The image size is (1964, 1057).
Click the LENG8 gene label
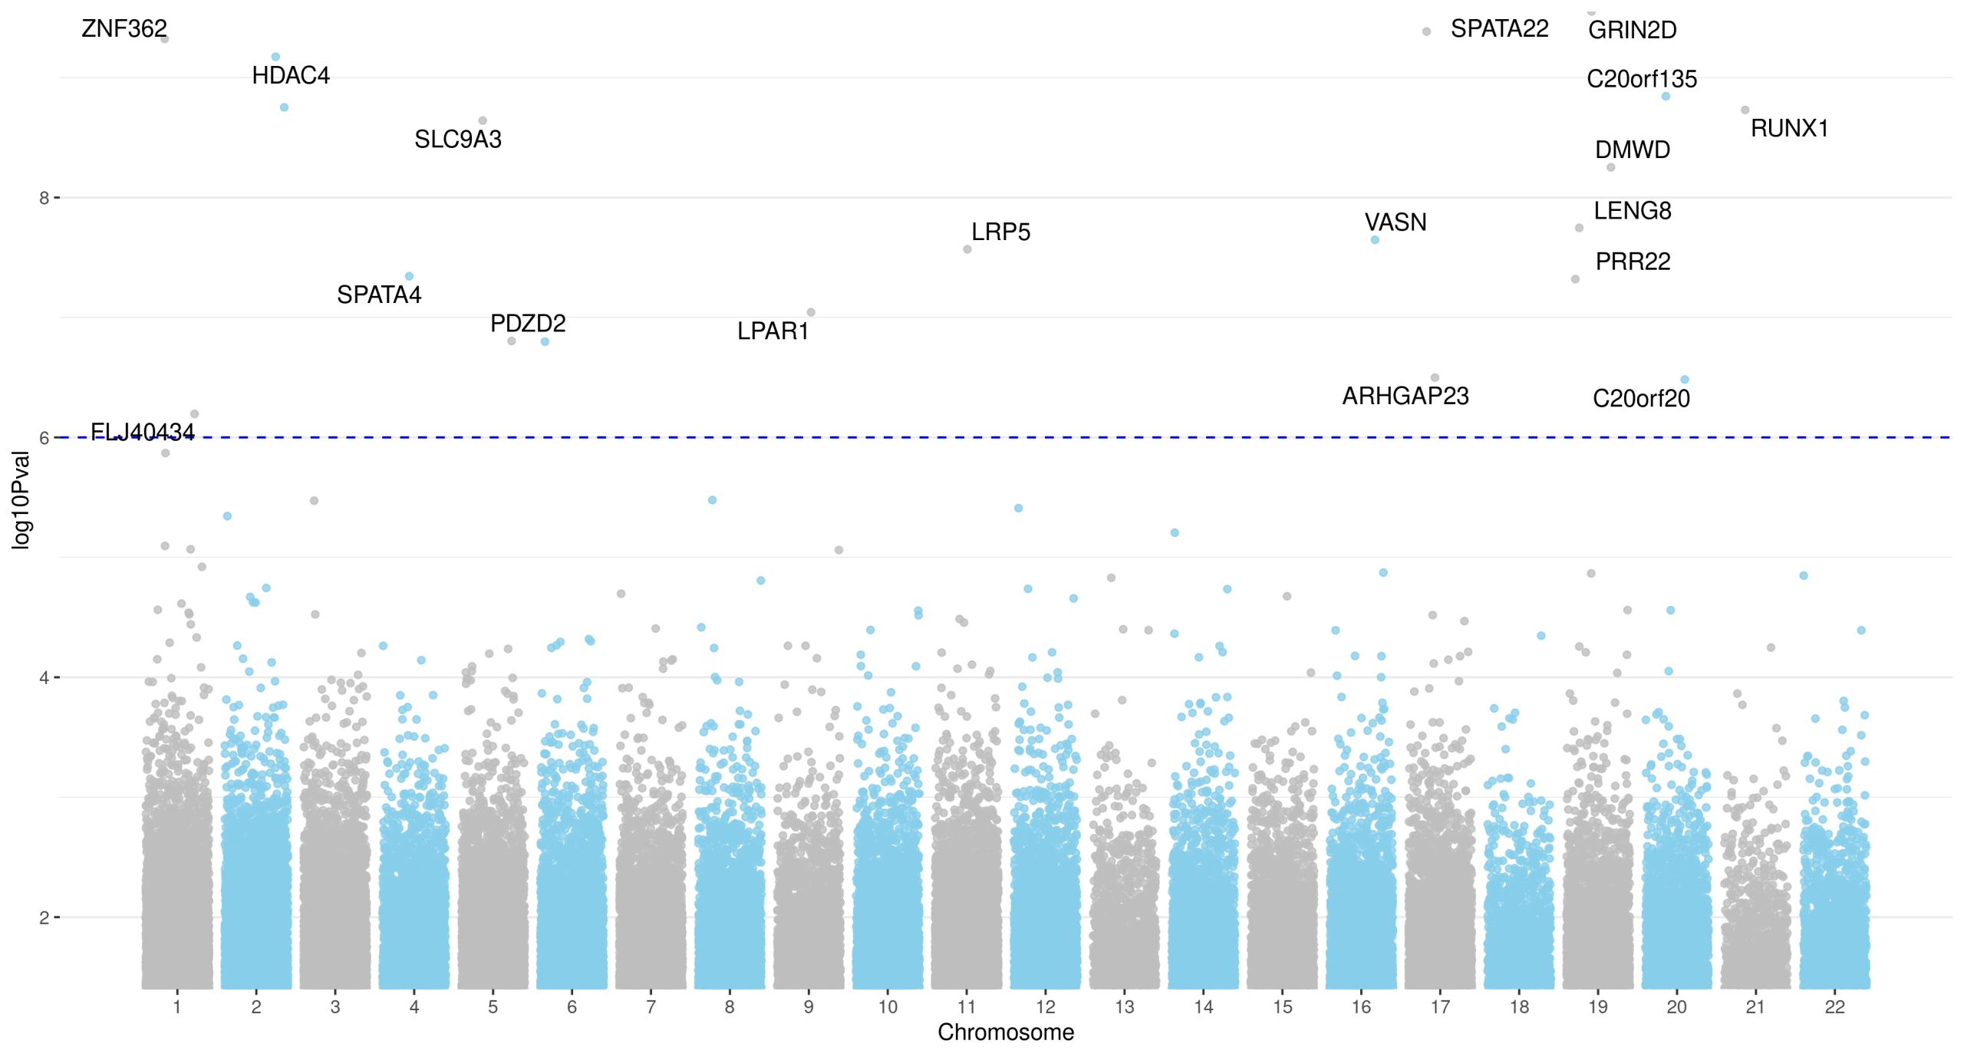pos(1632,211)
